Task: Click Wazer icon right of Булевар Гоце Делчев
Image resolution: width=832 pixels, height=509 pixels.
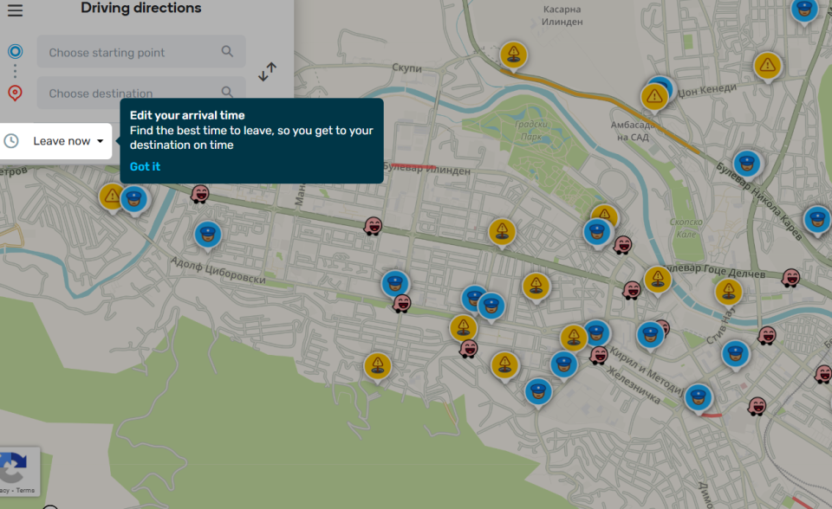Action: (x=790, y=278)
